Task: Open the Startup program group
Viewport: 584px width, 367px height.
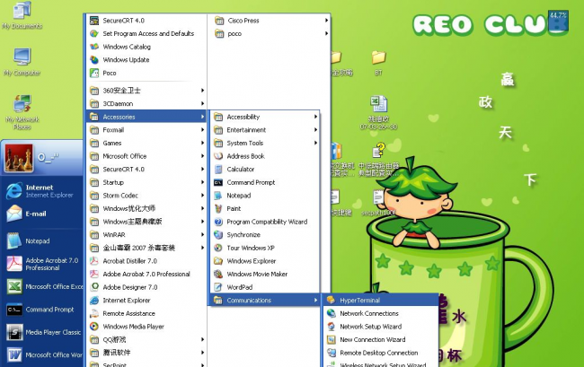Action: tap(146, 182)
